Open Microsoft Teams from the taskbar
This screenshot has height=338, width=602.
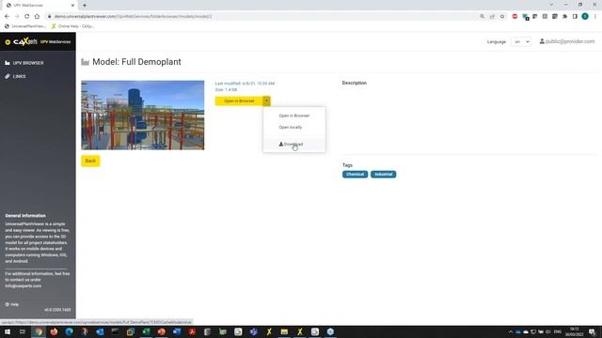(x=253, y=331)
